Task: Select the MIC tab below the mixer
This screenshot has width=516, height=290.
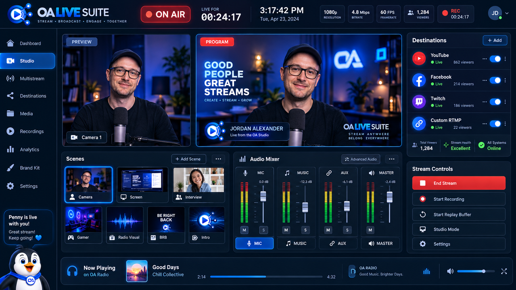Action: point(255,243)
